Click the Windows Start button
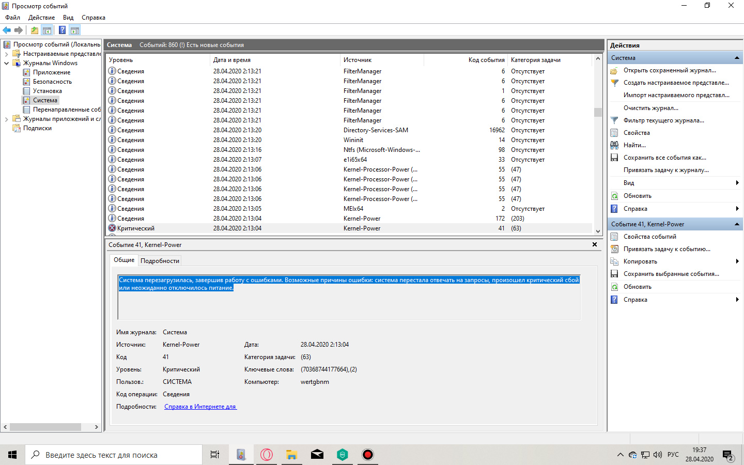Viewport: 744px width, 465px height. click(x=12, y=455)
